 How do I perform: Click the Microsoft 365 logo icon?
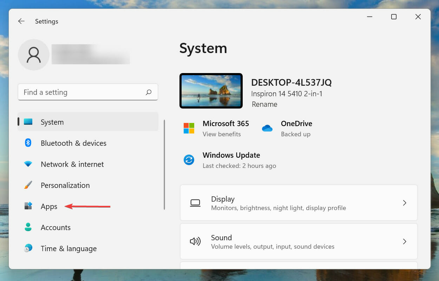[189, 128]
